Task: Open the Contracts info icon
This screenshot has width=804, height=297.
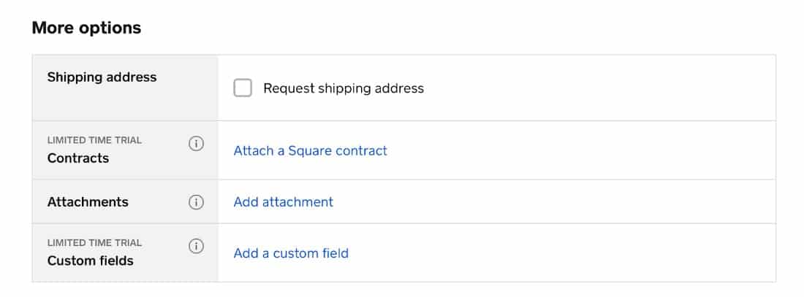Action: pos(196,144)
